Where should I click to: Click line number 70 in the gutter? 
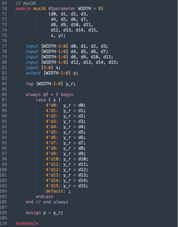[x=4, y=8]
